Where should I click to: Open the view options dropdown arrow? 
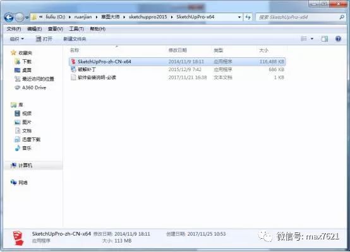point(312,39)
